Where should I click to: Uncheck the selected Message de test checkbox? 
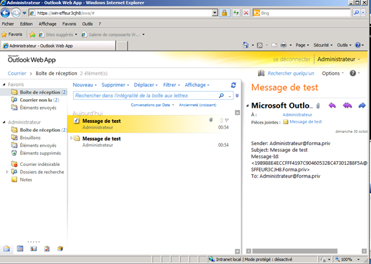(x=76, y=121)
